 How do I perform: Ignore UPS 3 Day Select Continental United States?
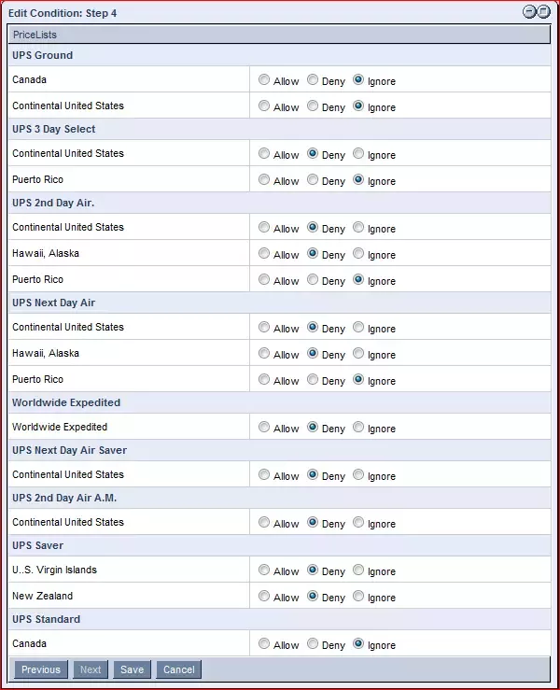[x=358, y=153]
